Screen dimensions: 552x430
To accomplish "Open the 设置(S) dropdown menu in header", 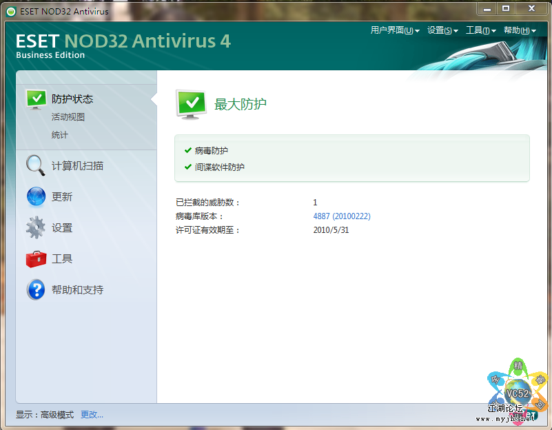I will coord(442,30).
